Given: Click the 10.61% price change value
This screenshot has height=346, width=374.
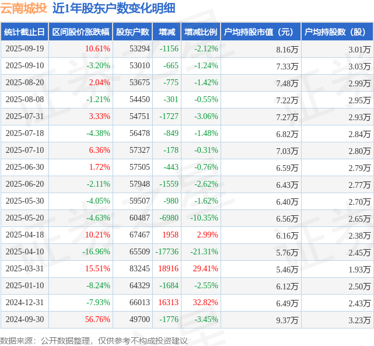Looking at the screenshot, I should [98, 48].
